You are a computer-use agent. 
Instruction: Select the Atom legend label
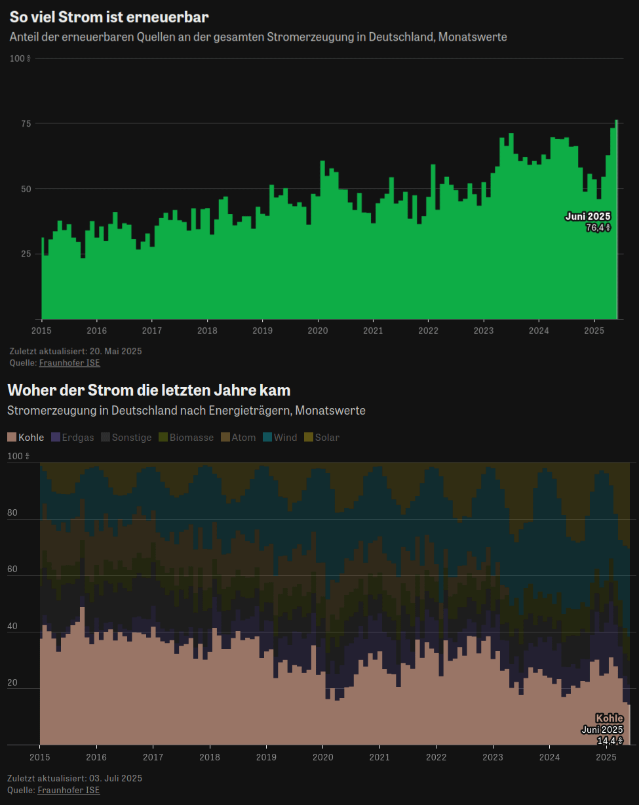[x=244, y=437]
